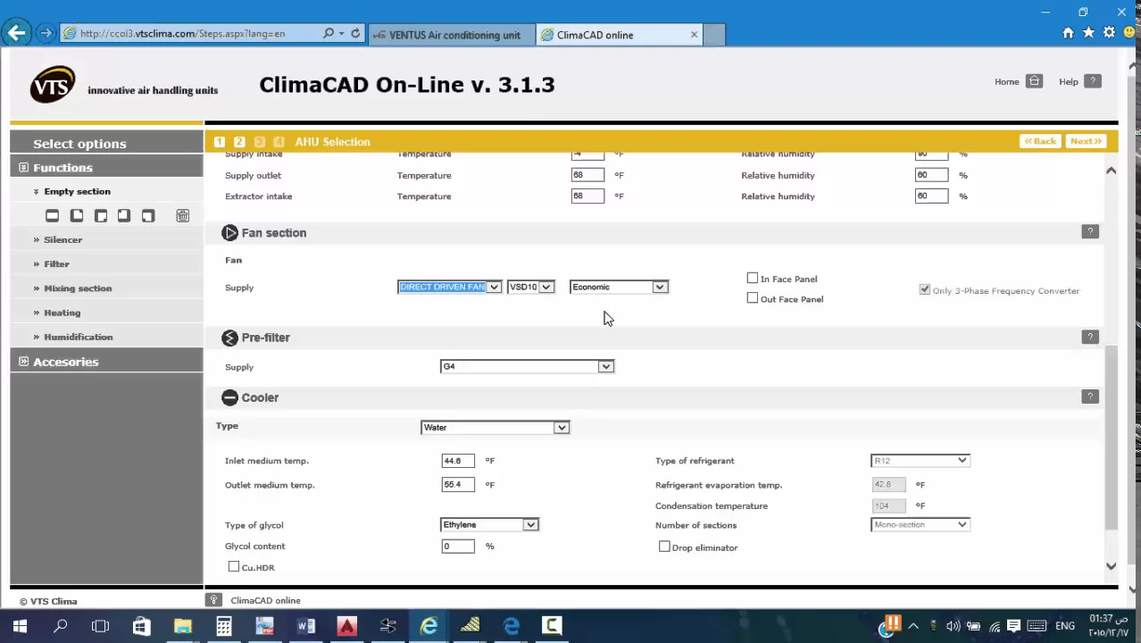This screenshot has width=1141, height=643.
Task: Select the first empty section layout icon
Action: coord(53,215)
